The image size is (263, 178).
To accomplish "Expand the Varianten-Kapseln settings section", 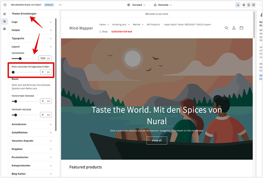I will click(x=32, y=141).
